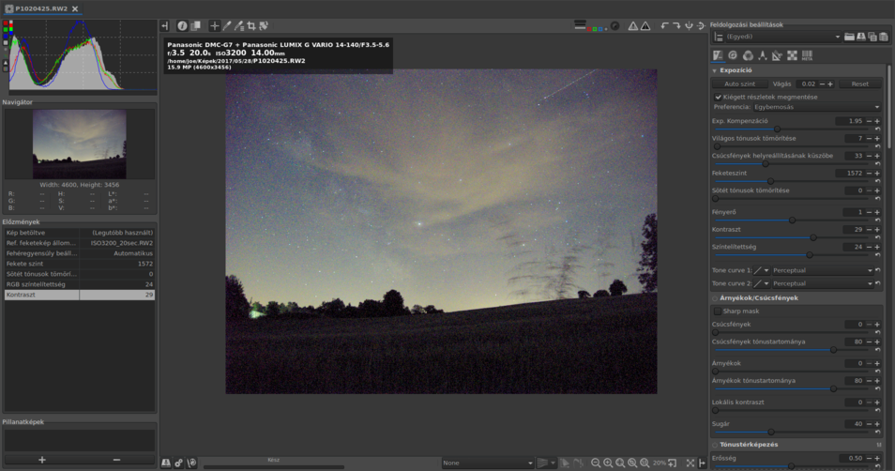Add a snapshot with the plus button

tap(41, 460)
